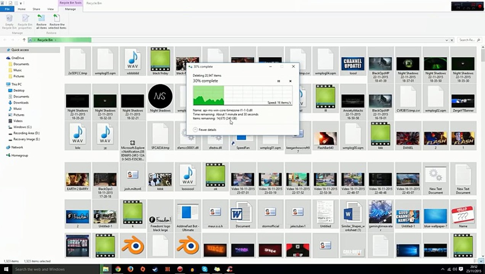Select the josh.milton6 contact file
The height and width of the screenshot is (274, 485).
click(x=133, y=177)
